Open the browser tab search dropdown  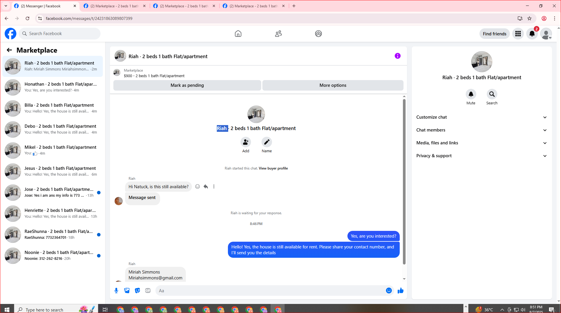click(x=6, y=6)
